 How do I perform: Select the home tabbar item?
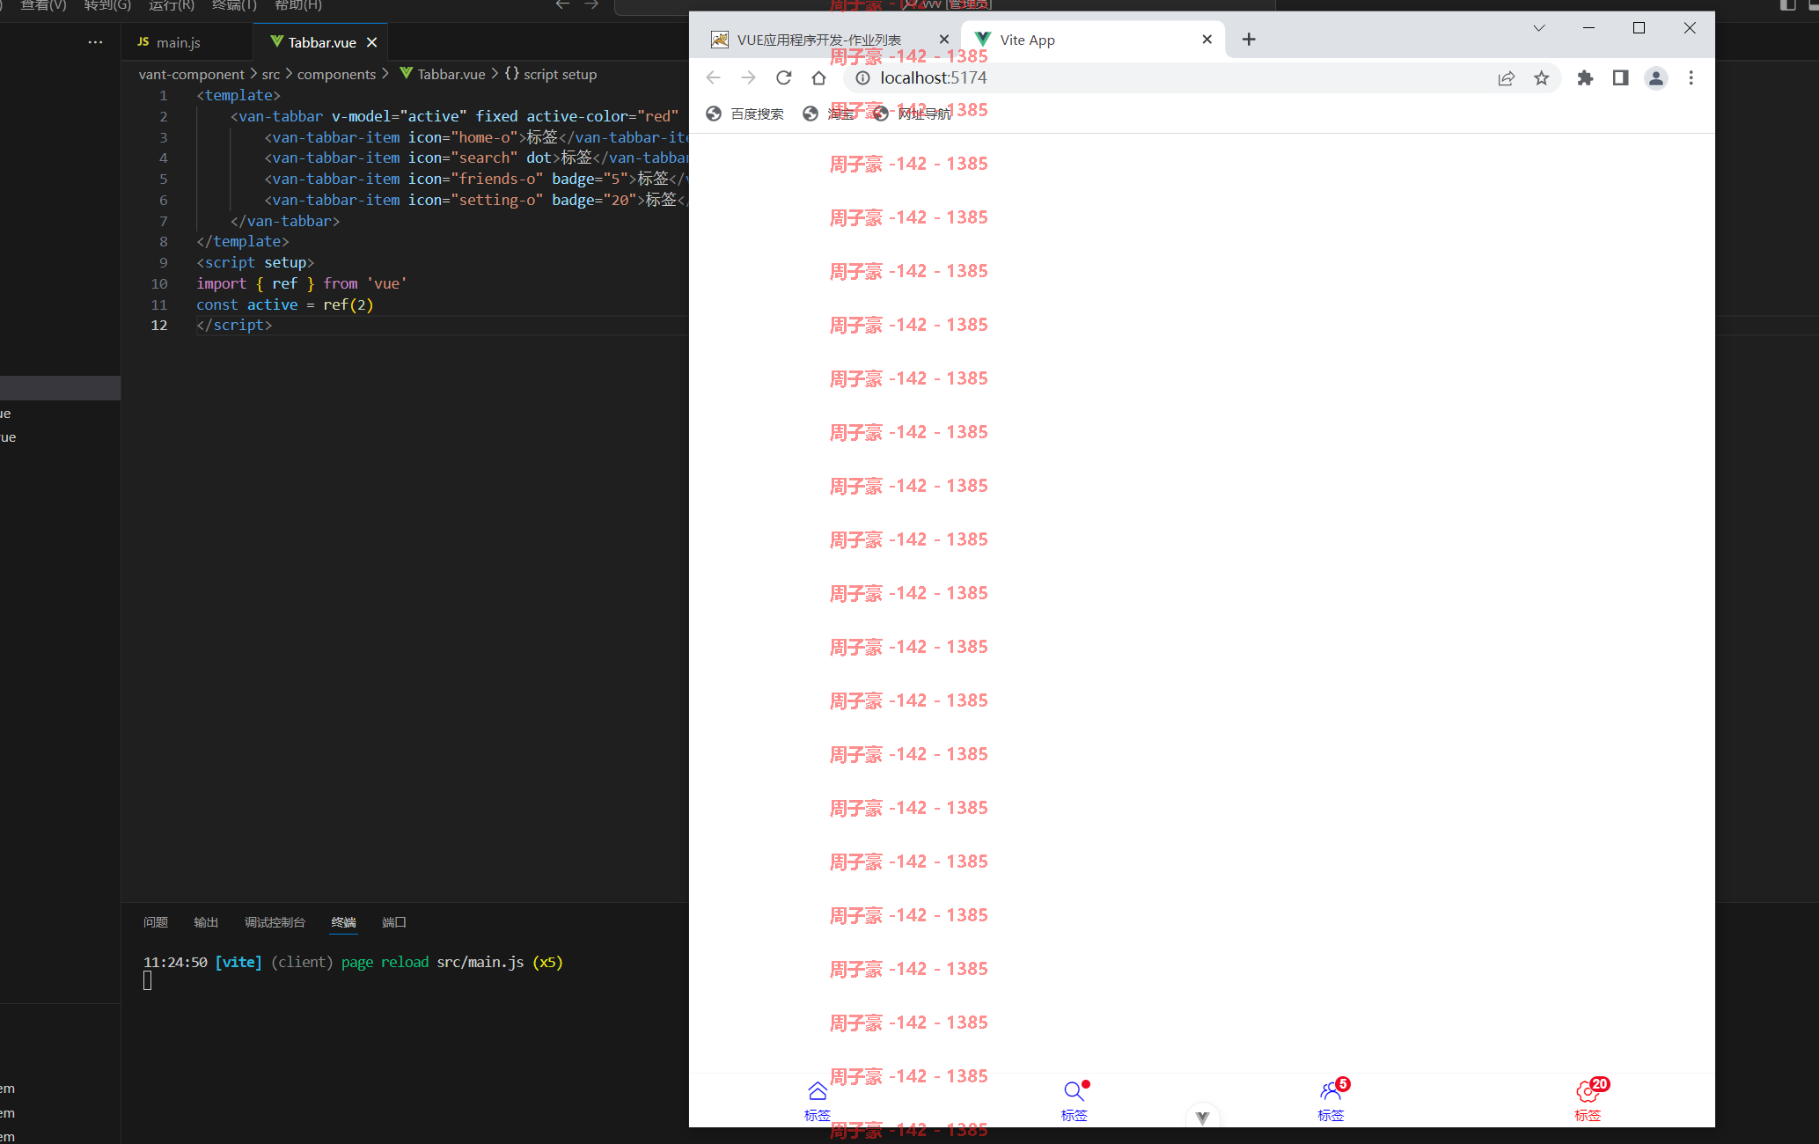[x=817, y=1101]
